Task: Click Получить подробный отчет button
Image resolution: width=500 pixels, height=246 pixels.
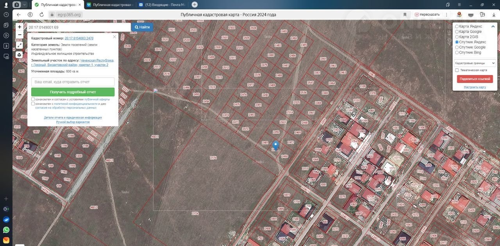Action: pyautogui.click(x=73, y=92)
